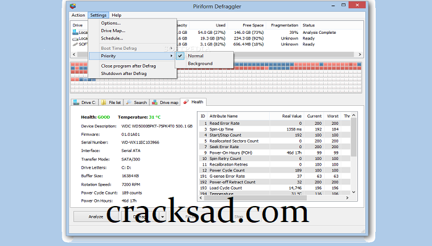The width and height of the screenshot is (432, 246).
Task: Switch to the Health tab
Action: pos(193,102)
